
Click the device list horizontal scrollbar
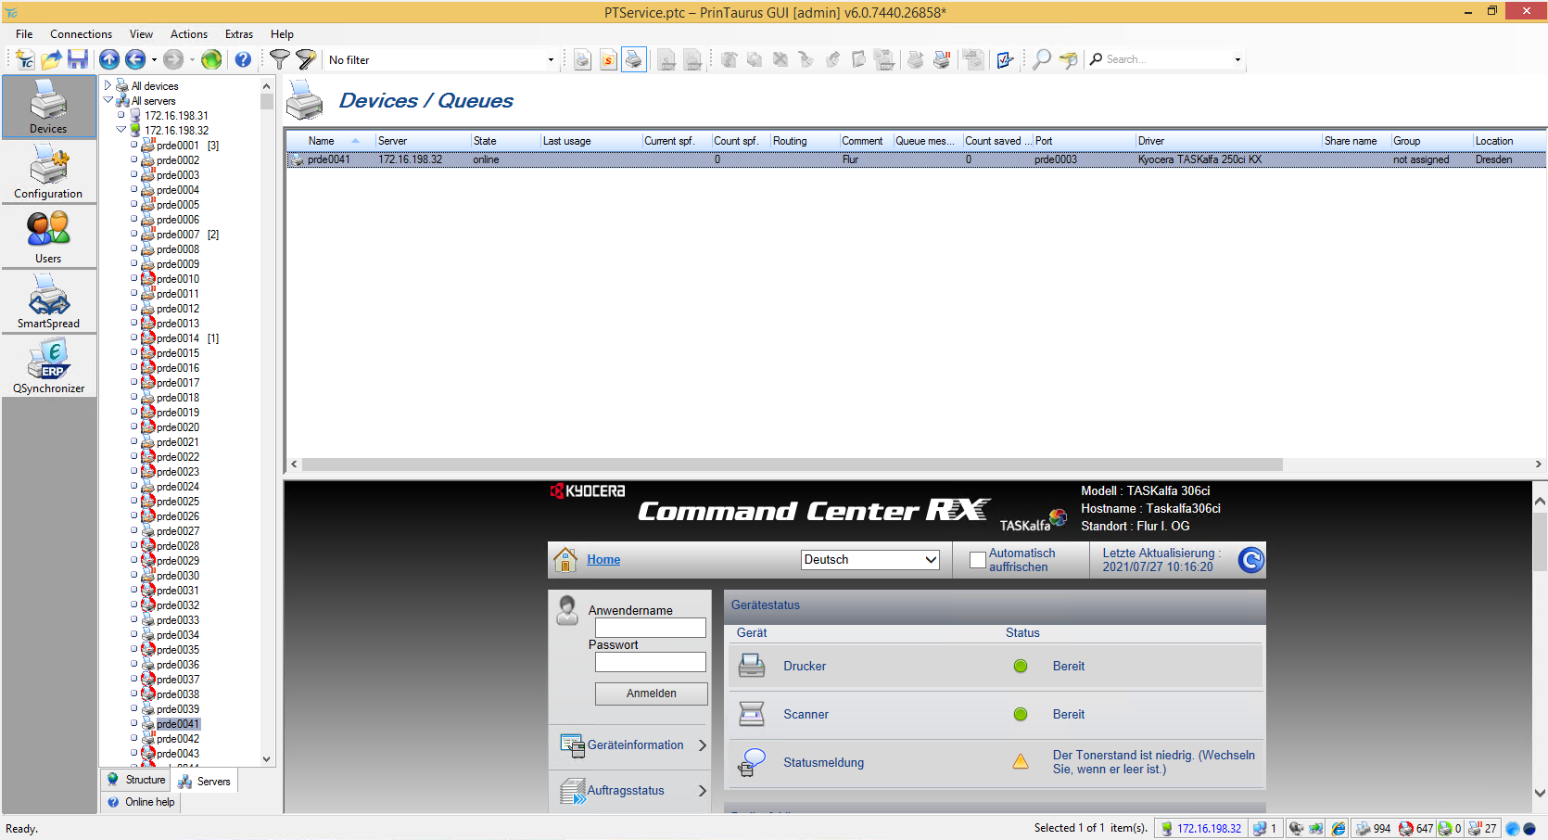pyautogui.click(x=792, y=465)
